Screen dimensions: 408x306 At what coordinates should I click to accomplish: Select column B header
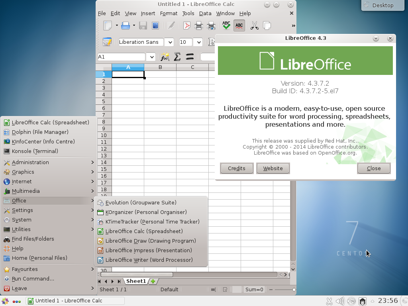coord(160,67)
